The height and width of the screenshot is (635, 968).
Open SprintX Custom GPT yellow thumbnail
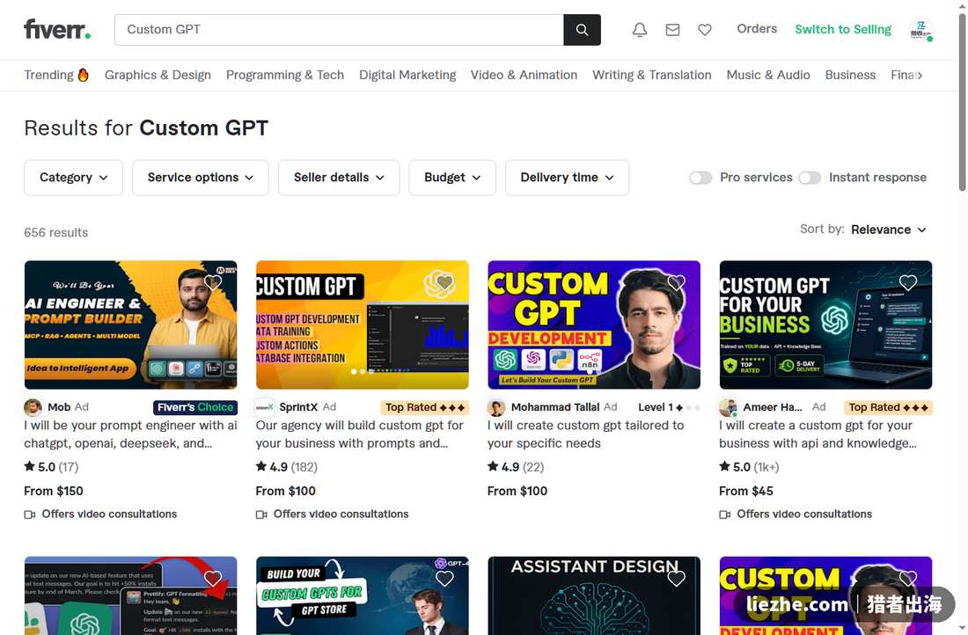[x=362, y=325]
